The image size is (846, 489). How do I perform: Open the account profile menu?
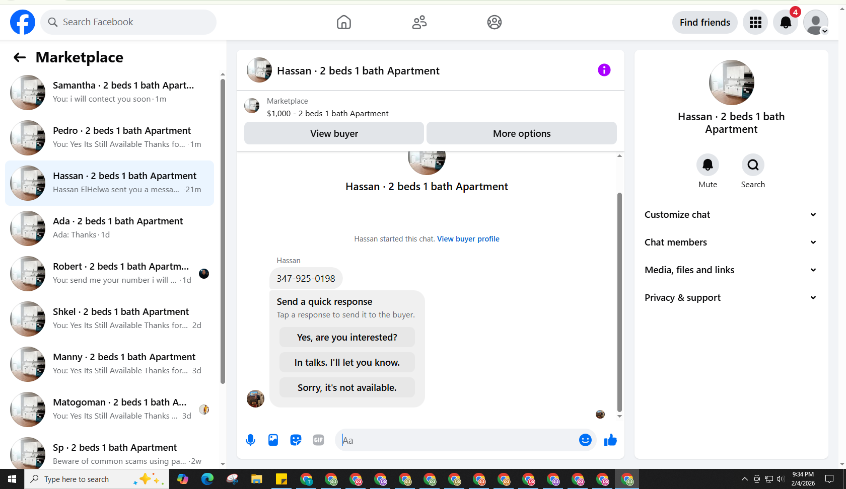coord(816,22)
